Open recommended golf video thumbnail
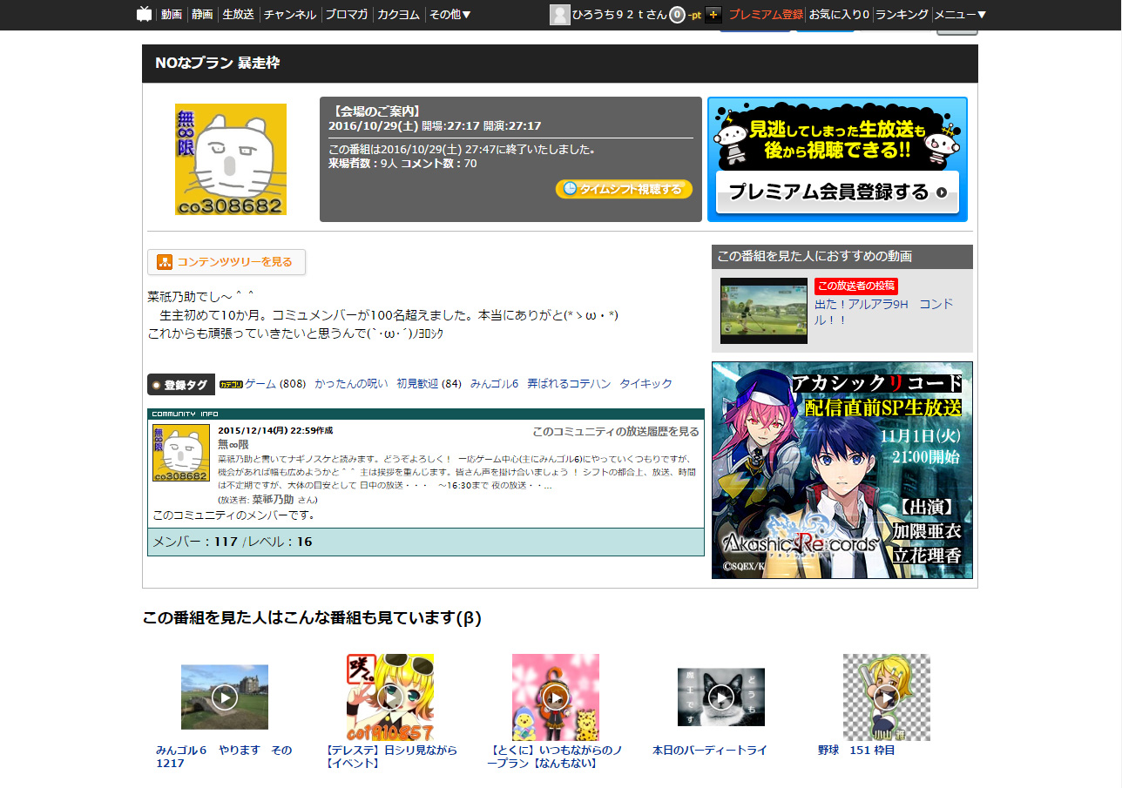This screenshot has height=788, width=1122. 763,311
